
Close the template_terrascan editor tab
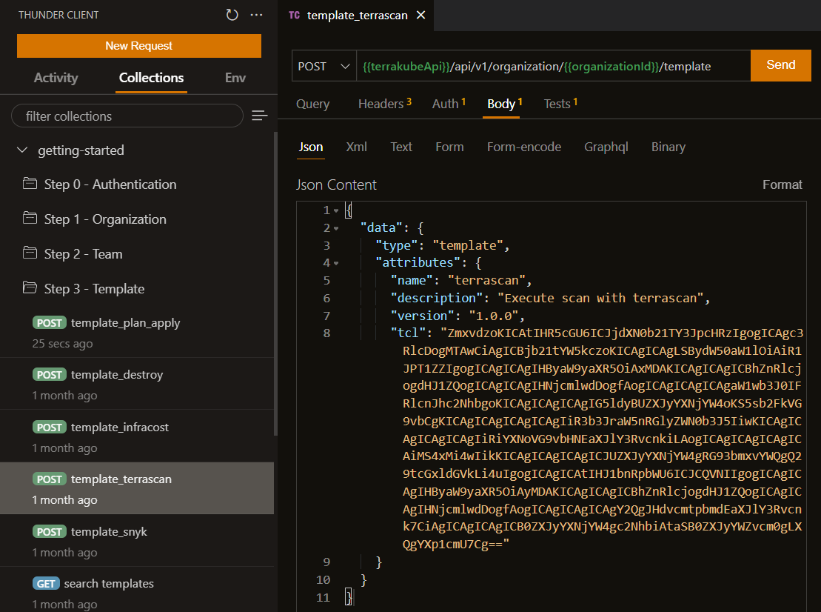point(421,15)
